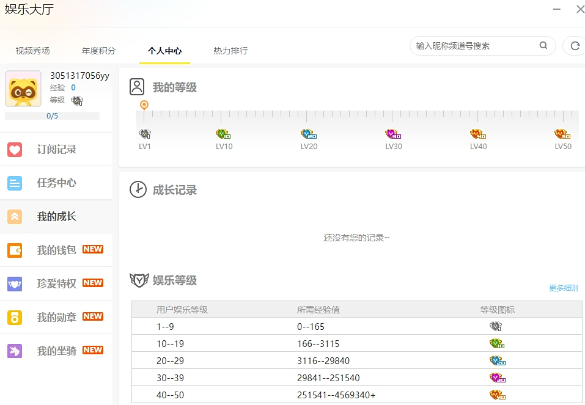Click the orange level marker pin
This screenshot has height=405, width=585.
pos(144,105)
